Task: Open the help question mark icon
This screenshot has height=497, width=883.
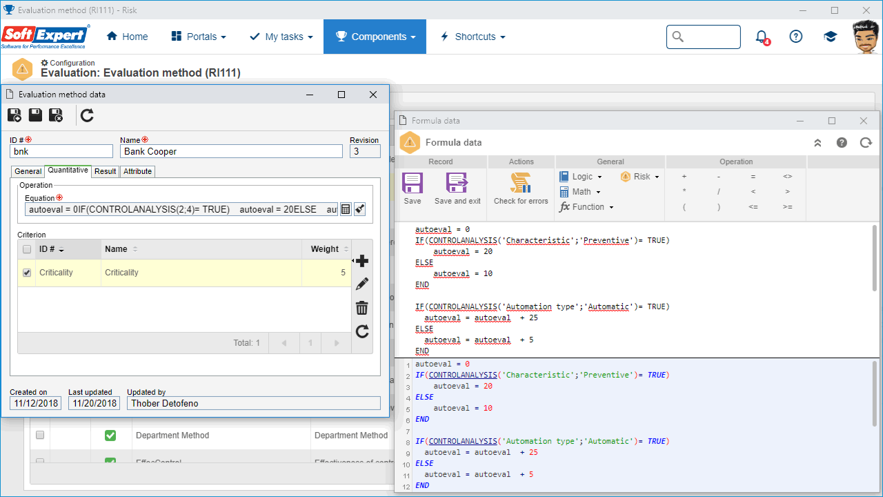Action: 796,37
